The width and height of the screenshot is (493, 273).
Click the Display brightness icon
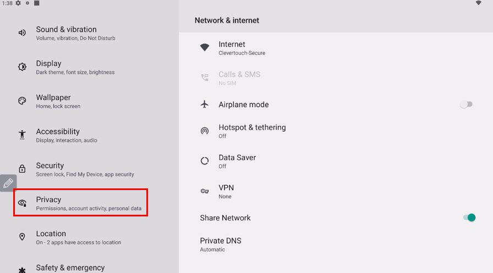click(x=22, y=67)
